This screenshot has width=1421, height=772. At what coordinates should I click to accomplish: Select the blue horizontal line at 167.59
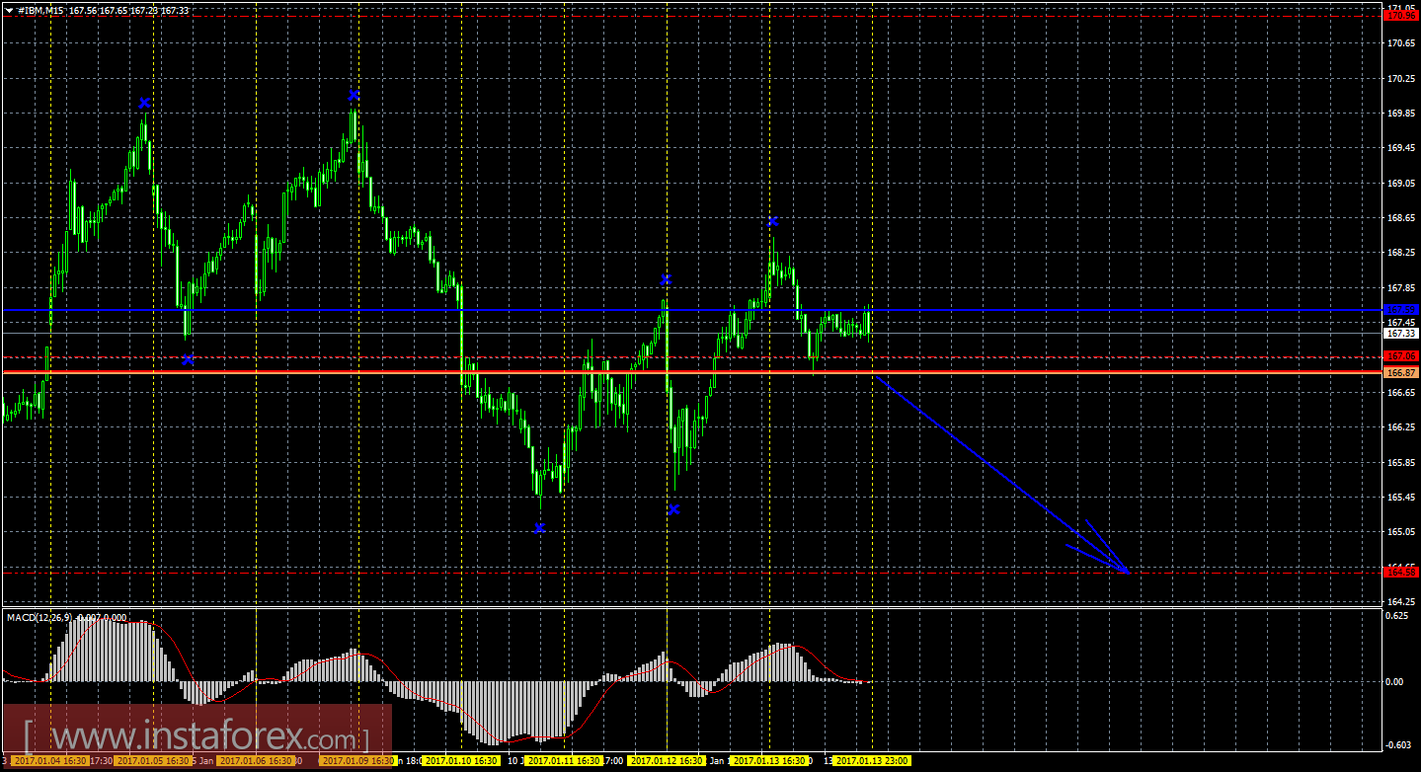(x=691, y=310)
